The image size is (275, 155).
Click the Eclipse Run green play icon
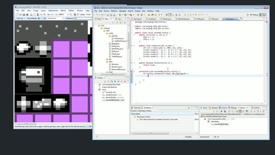125,15
